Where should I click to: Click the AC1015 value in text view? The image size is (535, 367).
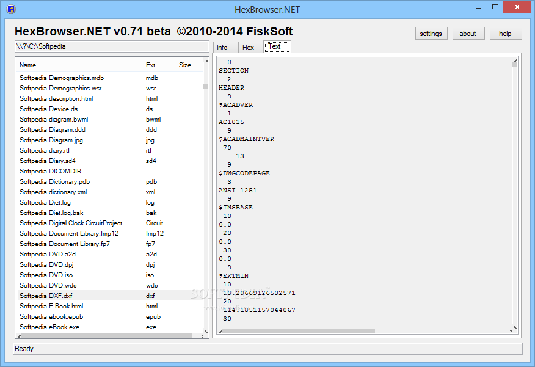click(x=231, y=122)
